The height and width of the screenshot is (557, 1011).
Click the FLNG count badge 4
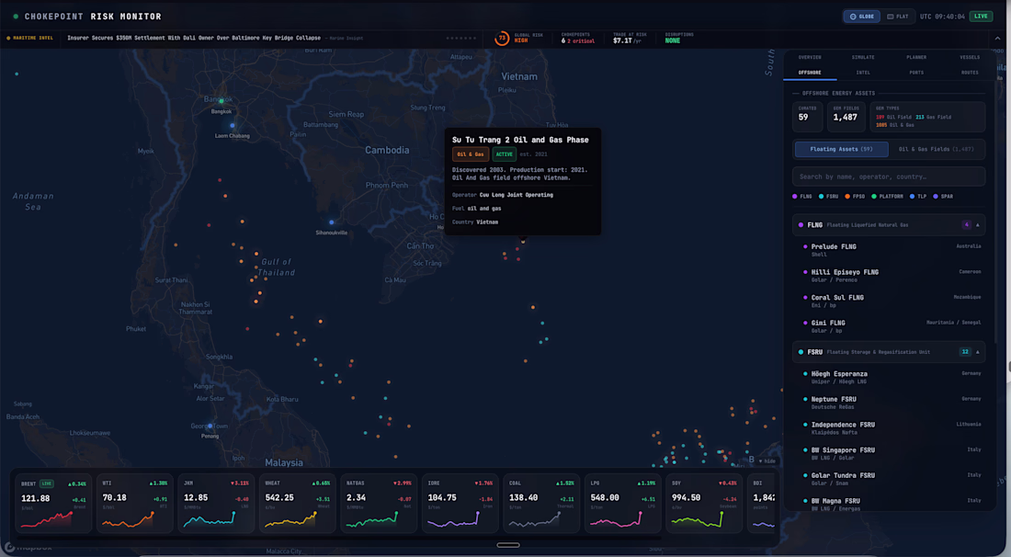tap(966, 225)
